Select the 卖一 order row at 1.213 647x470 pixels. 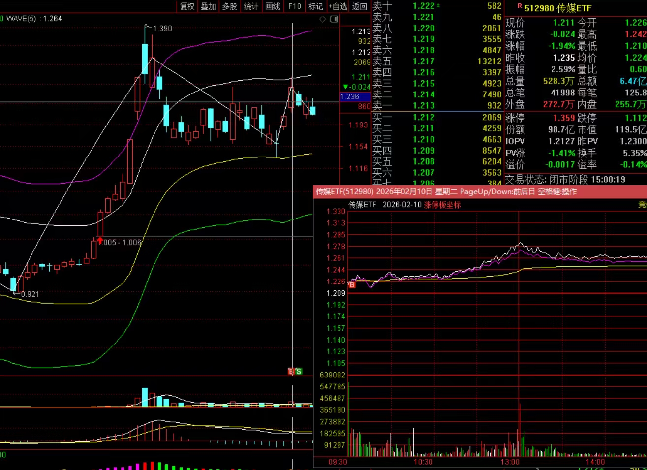coord(437,105)
